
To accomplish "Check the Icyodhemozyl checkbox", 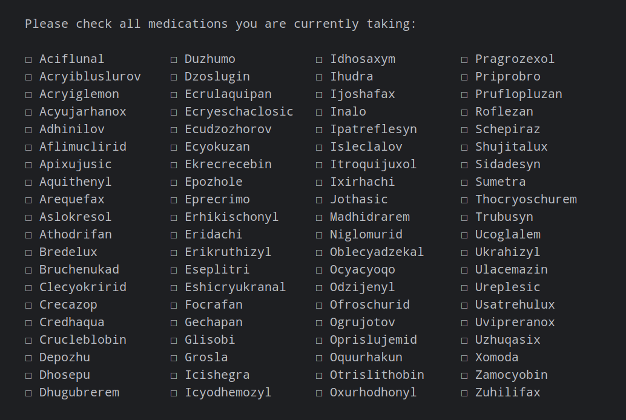I will click(x=174, y=393).
